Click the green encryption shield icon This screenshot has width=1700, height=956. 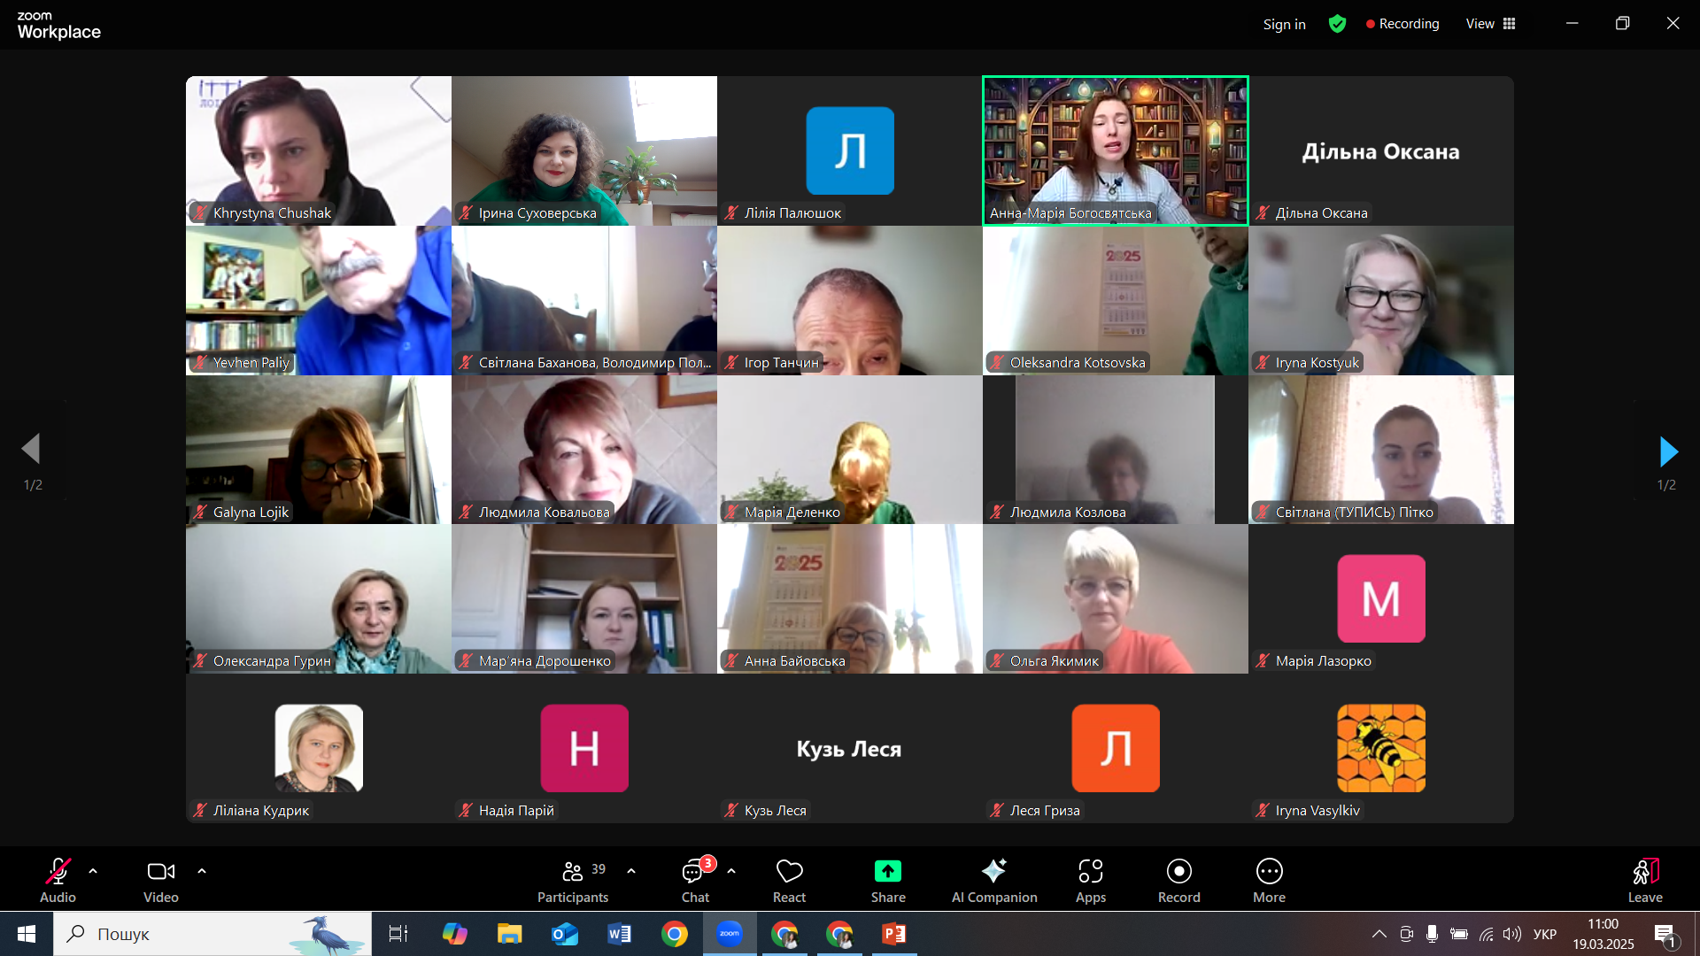pos(1337,24)
